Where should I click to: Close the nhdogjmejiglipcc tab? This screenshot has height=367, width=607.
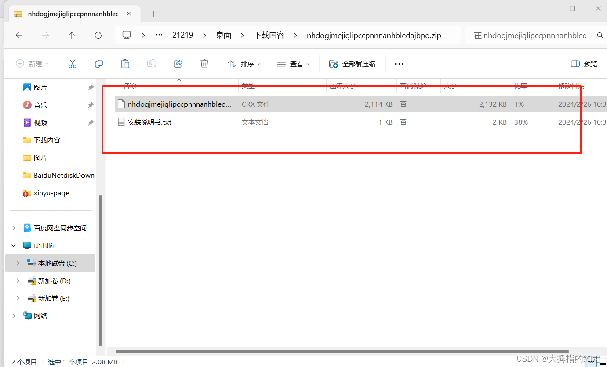pyautogui.click(x=129, y=14)
